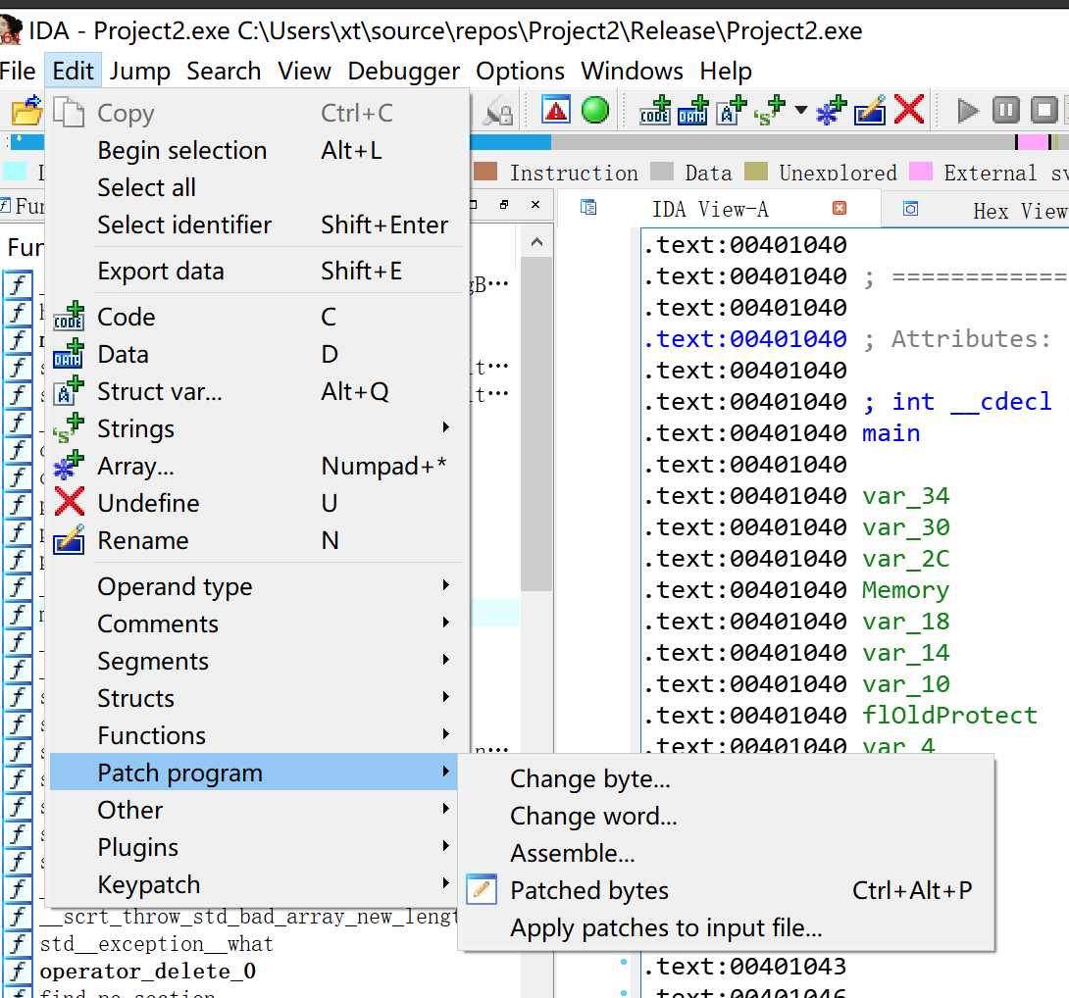
Task: Click the Data icon in Edit menu
Action: [69, 354]
